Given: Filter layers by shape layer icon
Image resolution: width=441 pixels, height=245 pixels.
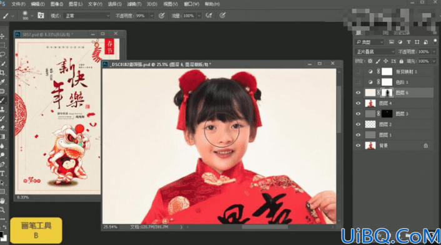Looking at the screenshot, I should 417,42.
